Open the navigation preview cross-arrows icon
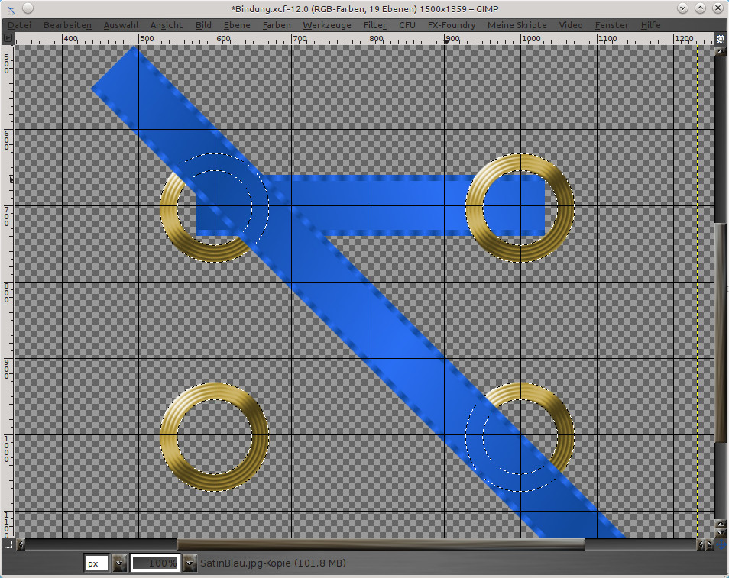The width and height of the screenshot is (729, 578). click(x=720, y=544)
